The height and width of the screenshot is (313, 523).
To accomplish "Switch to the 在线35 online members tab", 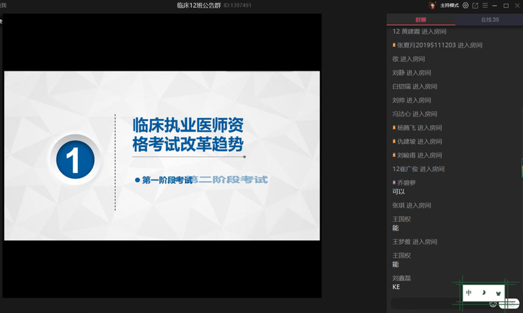I will click(490, 20).
